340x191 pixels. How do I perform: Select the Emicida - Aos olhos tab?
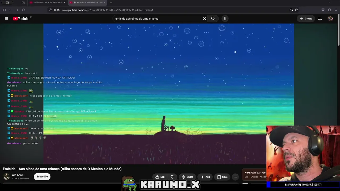click(88, 3)
